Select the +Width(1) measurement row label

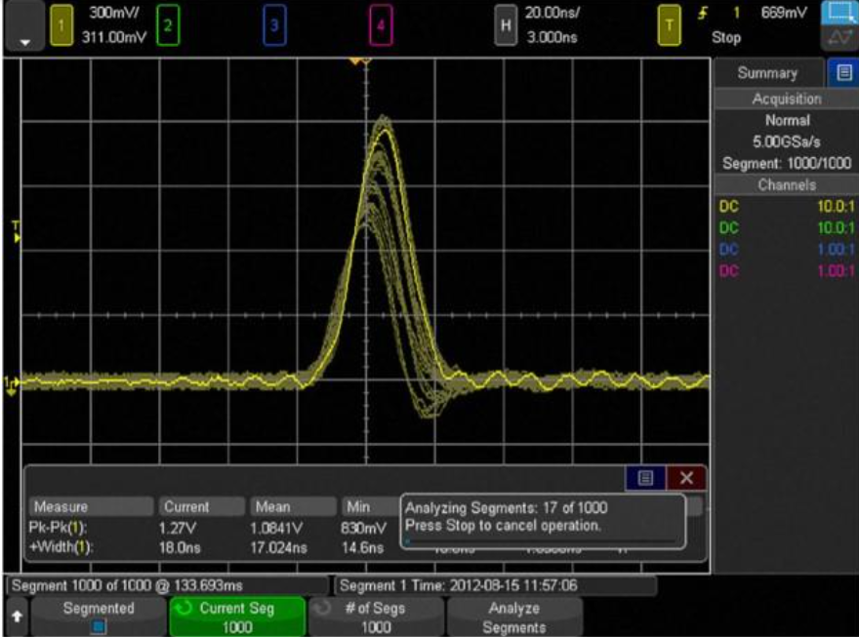tap(61, 547)
